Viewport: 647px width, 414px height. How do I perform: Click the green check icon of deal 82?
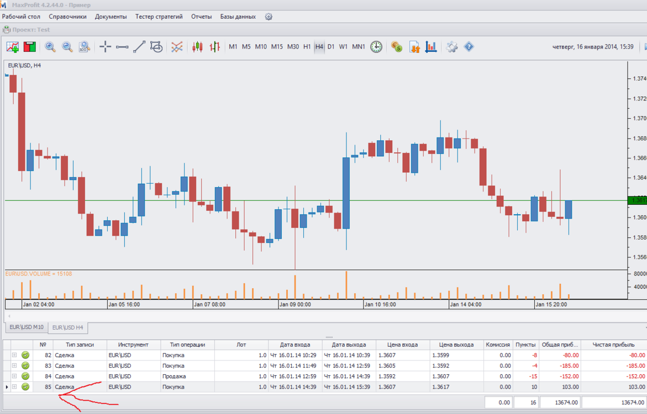tap(25, 355)
